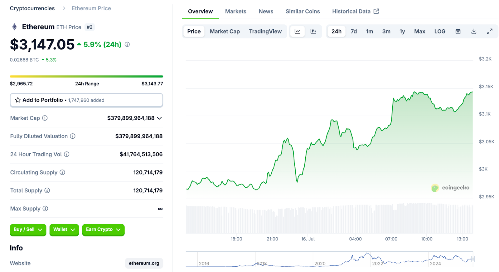Open the Markets tab
The image size is (499, 272).
[236, 12]
